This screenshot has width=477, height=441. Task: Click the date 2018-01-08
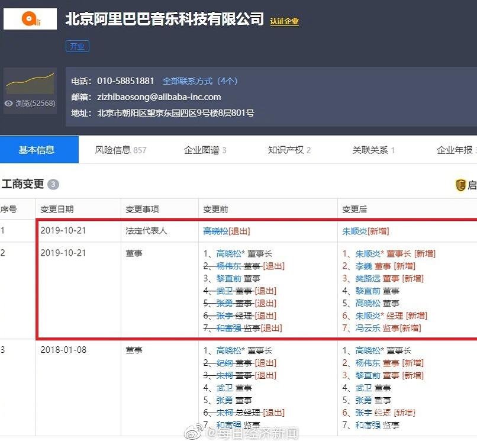click(x=63, y=350)
